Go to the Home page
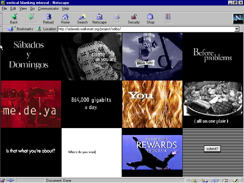This screenshot has width=244, height=183. click(x=65, y=19)
